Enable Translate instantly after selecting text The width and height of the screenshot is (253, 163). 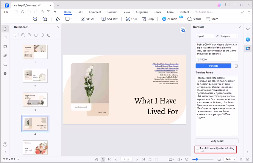click(197, 148)
